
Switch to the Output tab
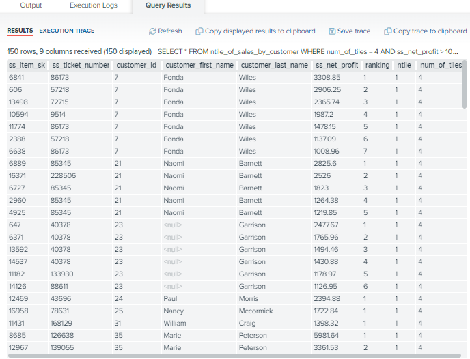pos(31,5)
